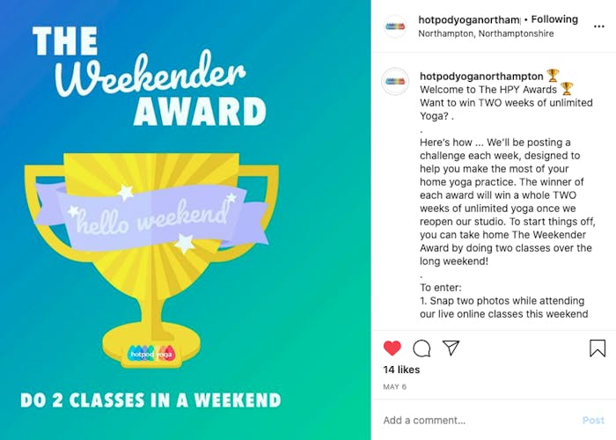View the 14 likes list

(401, 370)
